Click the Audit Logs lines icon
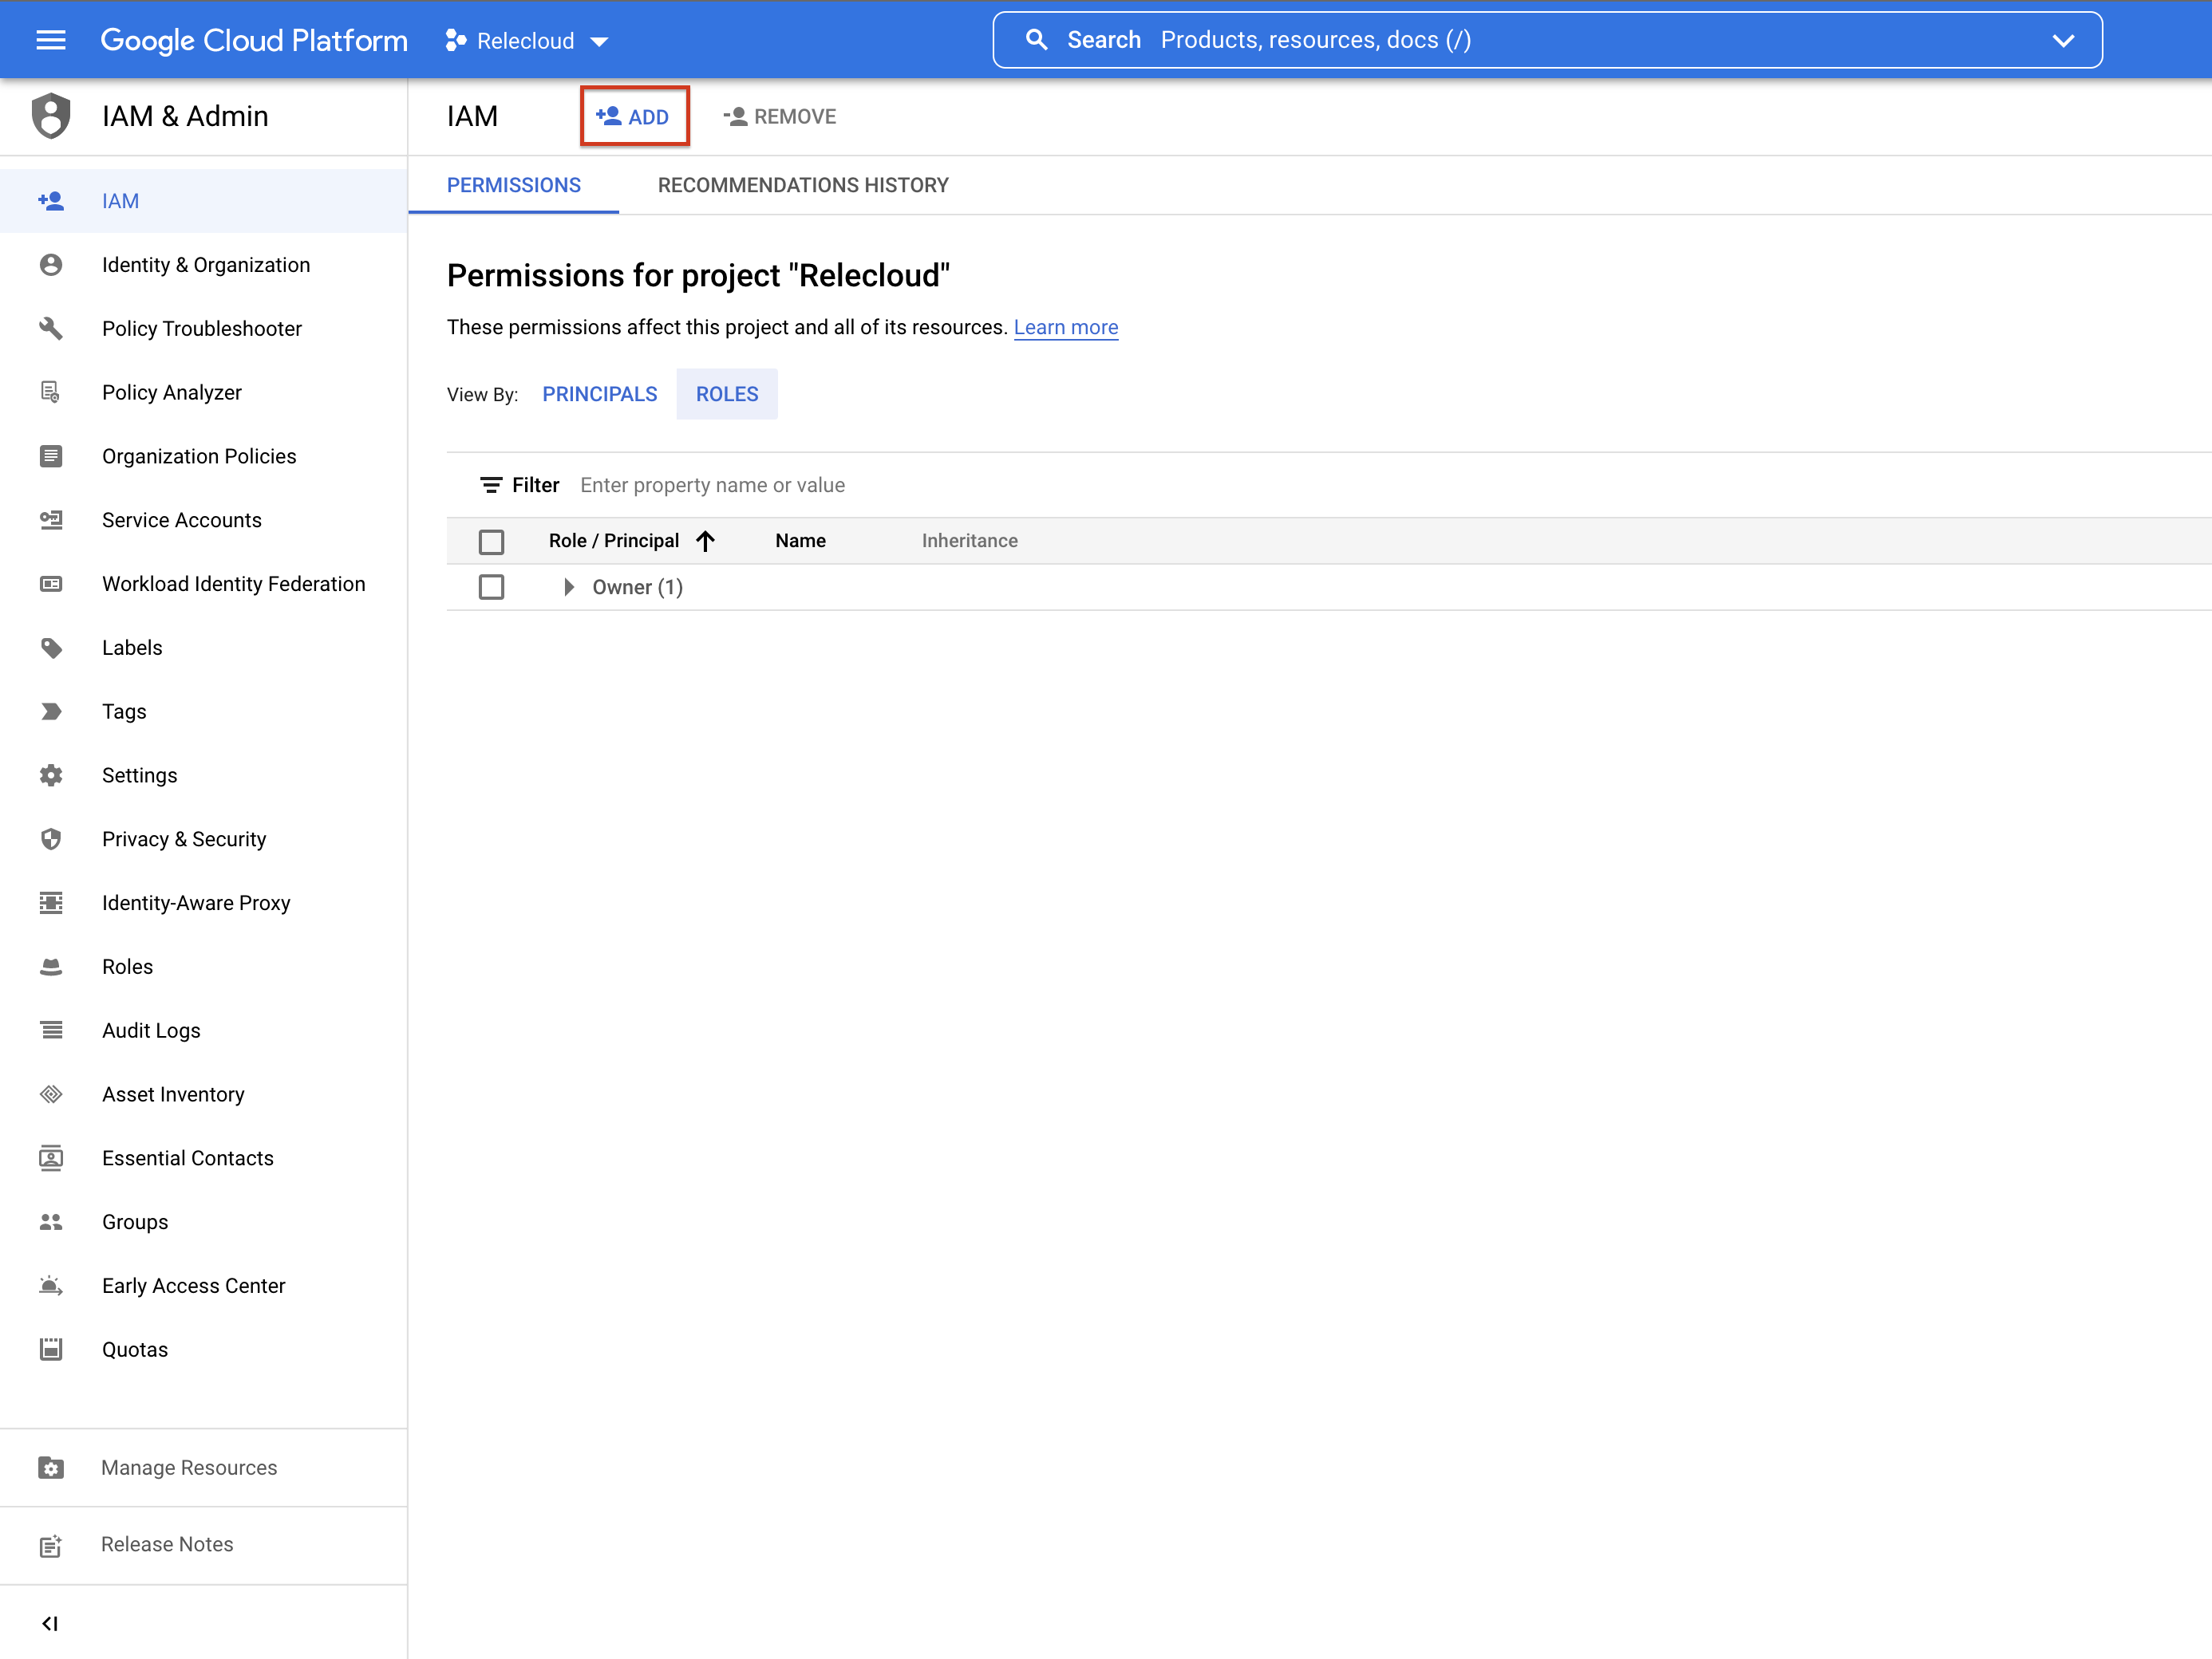The image size is (2212, 1659). click(51, 1030)
